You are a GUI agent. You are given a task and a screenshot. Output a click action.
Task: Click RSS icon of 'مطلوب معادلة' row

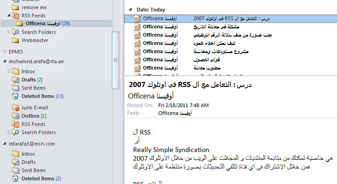[x=138, y=68]
